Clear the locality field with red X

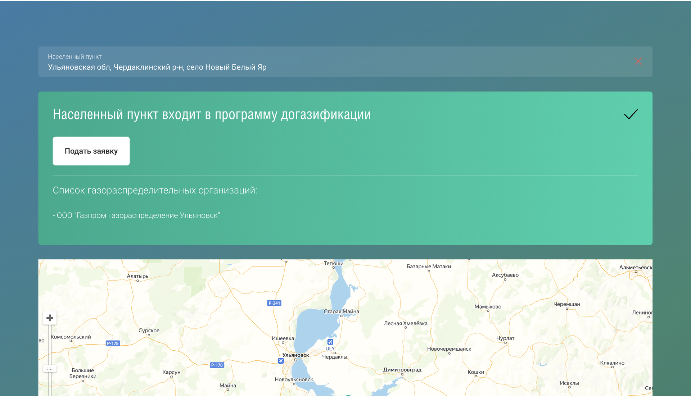coord(638,61)
